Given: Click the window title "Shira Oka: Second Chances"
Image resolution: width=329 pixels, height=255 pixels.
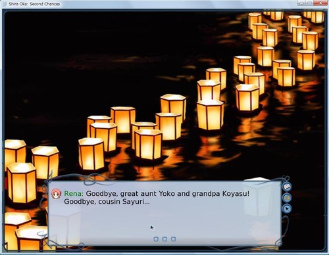Looking at the screenshot, I should coord(34,4).
